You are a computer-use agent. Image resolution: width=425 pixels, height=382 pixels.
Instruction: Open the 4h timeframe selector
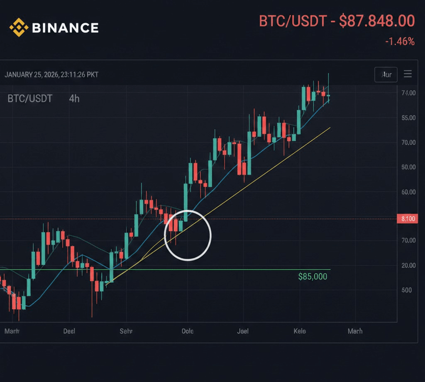coord(74,99)
